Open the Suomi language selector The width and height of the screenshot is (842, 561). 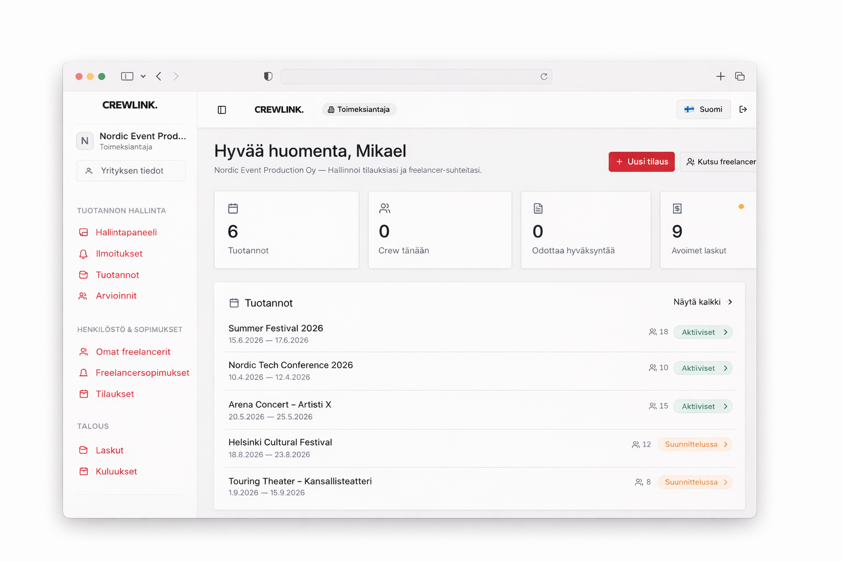703,110
